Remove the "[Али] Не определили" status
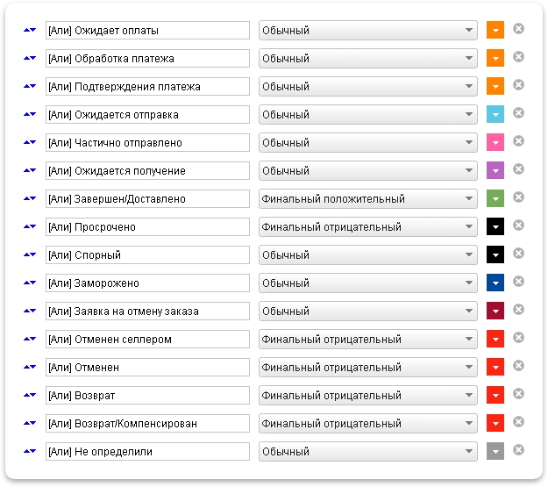This screenshot has height=487, width=548. click(x=518, y=450)
